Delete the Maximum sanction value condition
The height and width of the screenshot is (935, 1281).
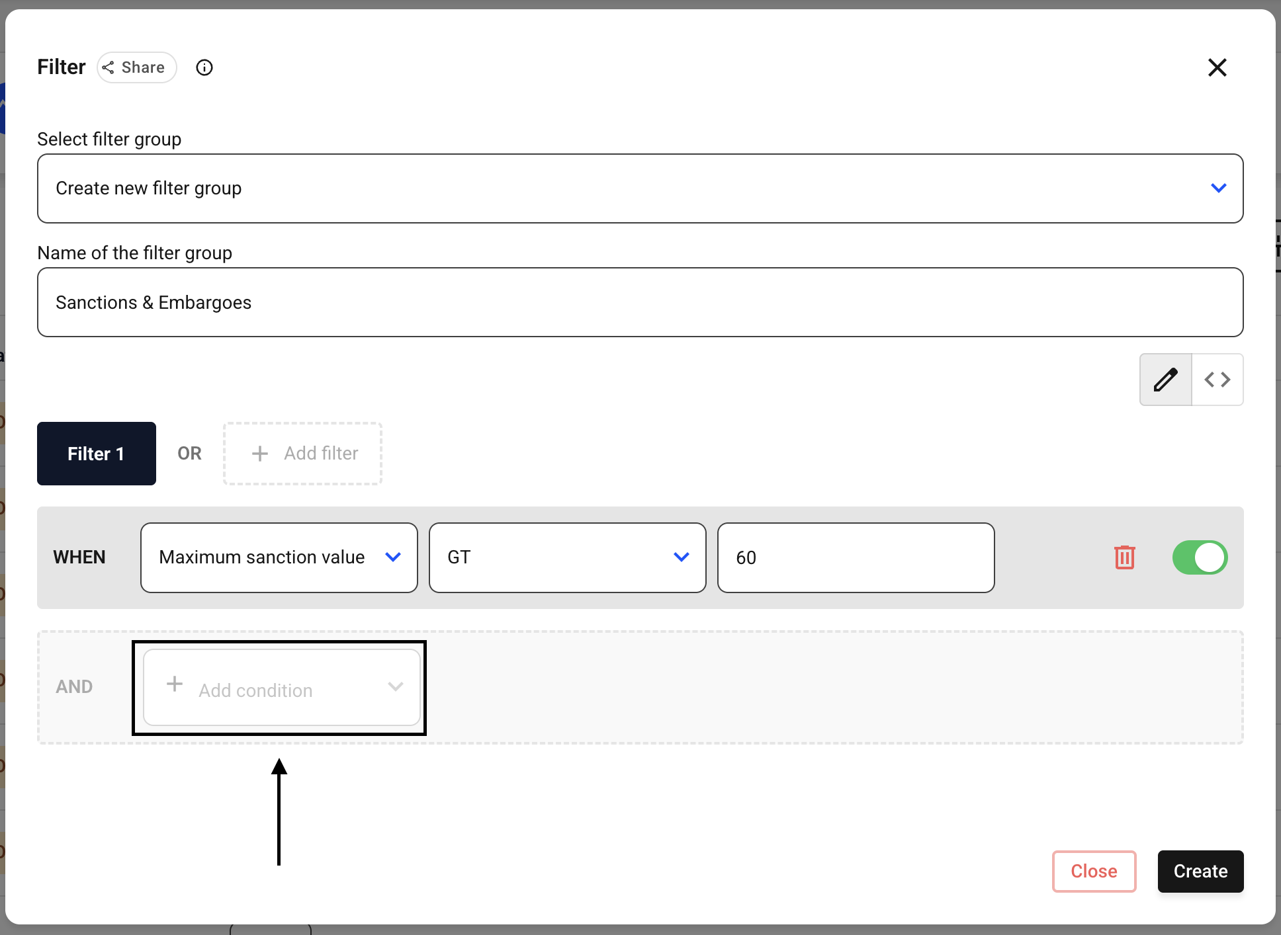(1124, 557)
